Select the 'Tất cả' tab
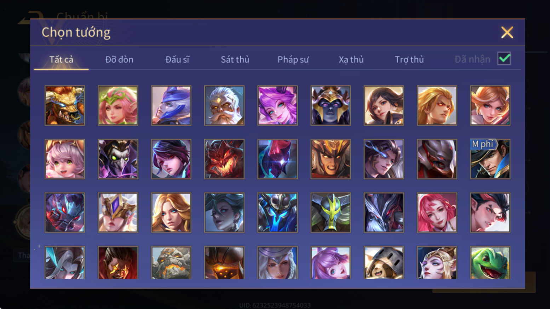This screenshot has height=309, width=550. coord(61,59)
